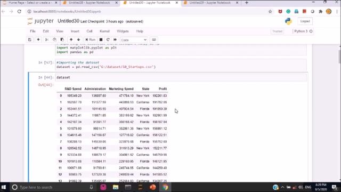Screen dimensions: 341x192
Task: Click the 'R&D Spend' column header
Action: 73,89
